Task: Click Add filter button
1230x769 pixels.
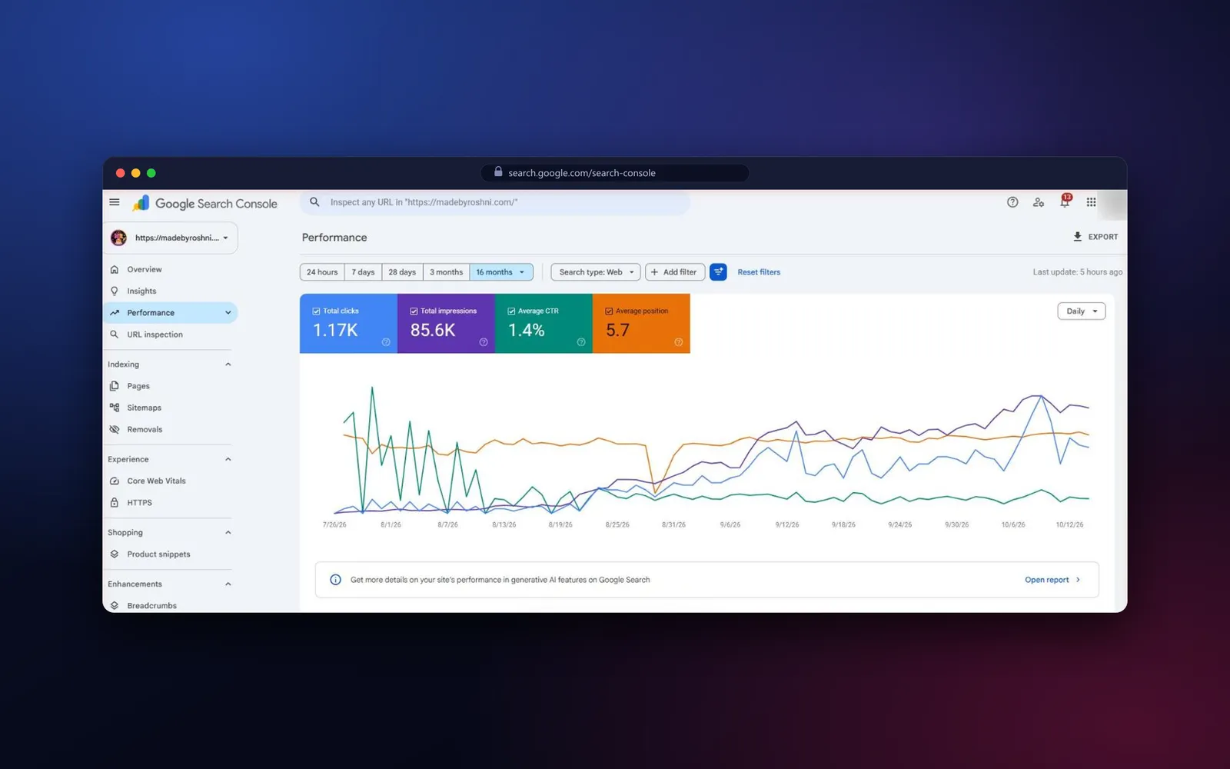Action: tap(675, 272)
